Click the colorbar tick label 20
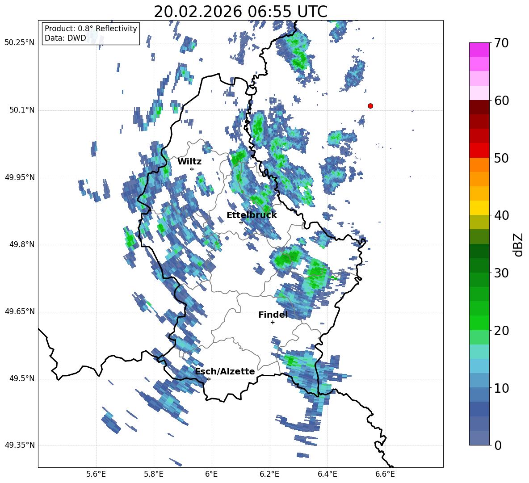Image resolution: width=529 pixels, height=483 pixels. coord(501,331)
